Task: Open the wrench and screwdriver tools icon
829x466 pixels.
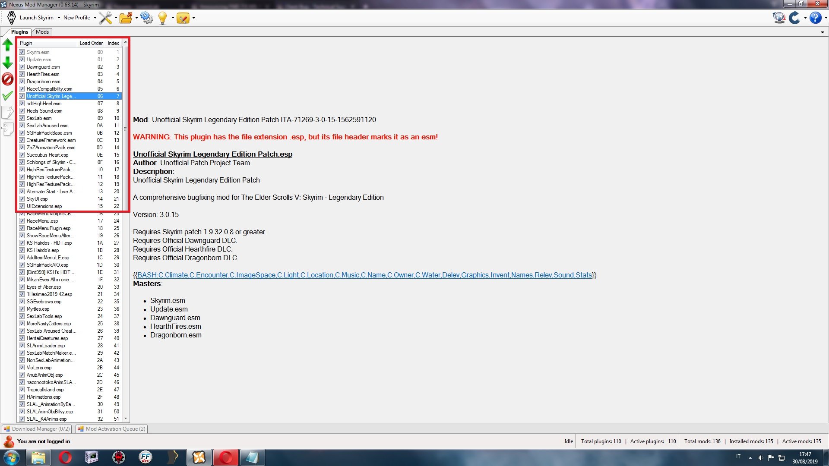Action: point(105,18)
